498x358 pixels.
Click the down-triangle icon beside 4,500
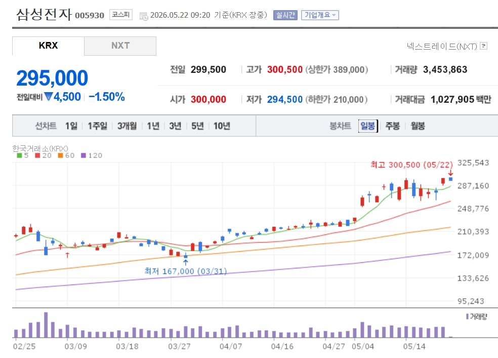(48, 96)
